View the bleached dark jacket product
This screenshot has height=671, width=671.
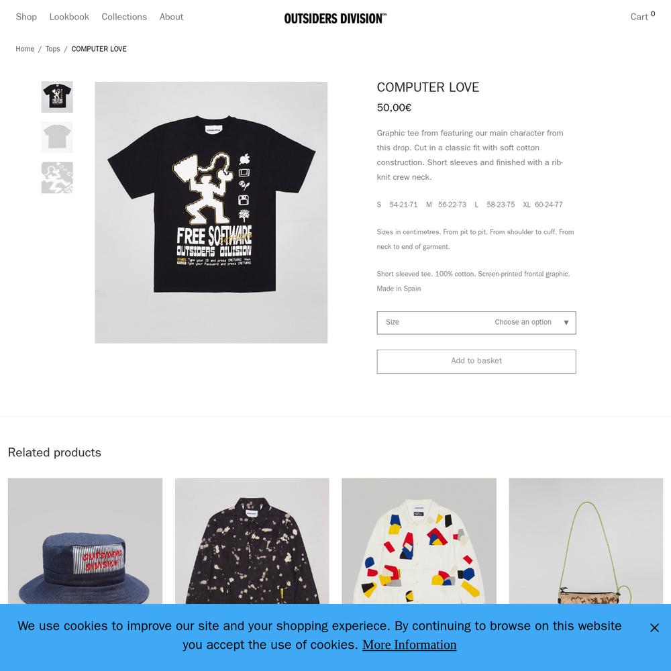tap(252, 541)
